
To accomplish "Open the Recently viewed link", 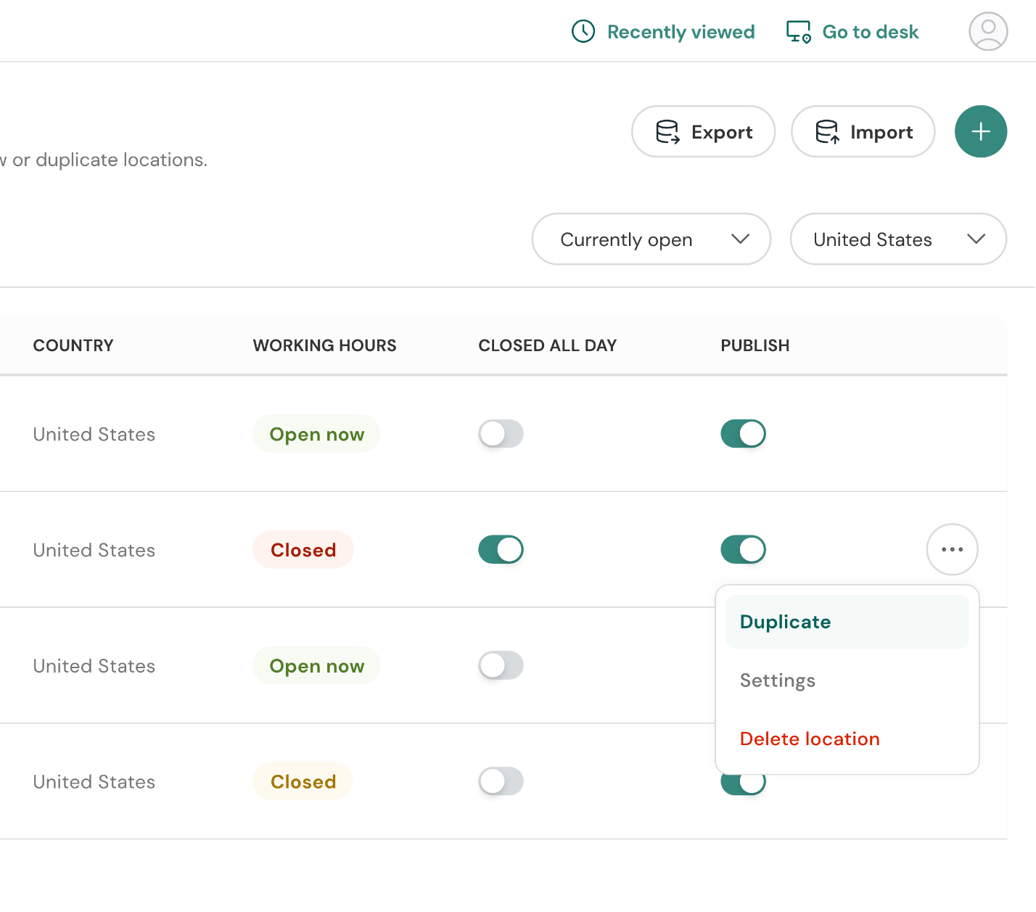I will click(681, 32).
